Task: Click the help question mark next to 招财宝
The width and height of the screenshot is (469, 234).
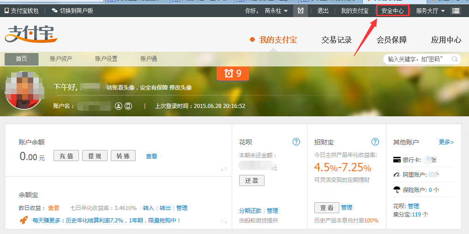Action: point(375,142)
